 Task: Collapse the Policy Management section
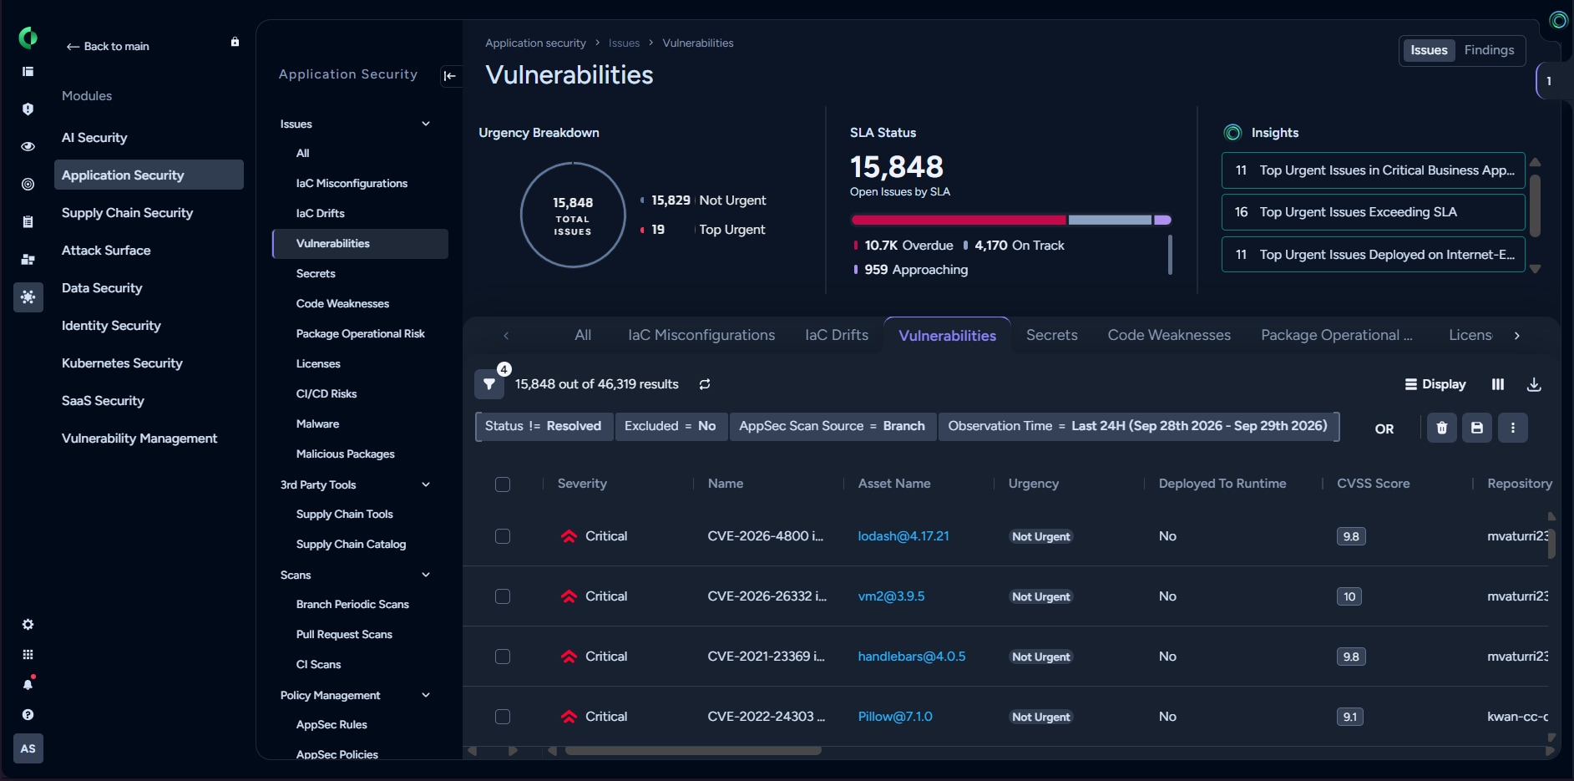pyautogui.click(x=426, y=695)
